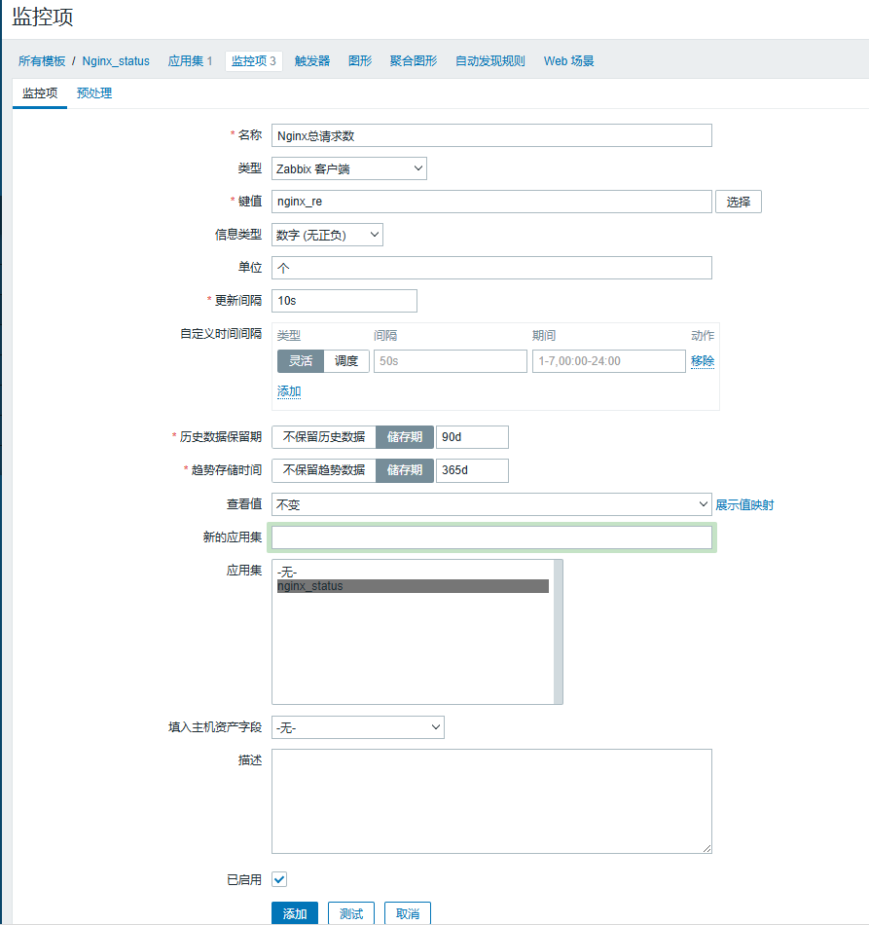Switch to the 预处理 sub-tab
The height and width of the screenshot is (925, 869).
tap(94, 93)
